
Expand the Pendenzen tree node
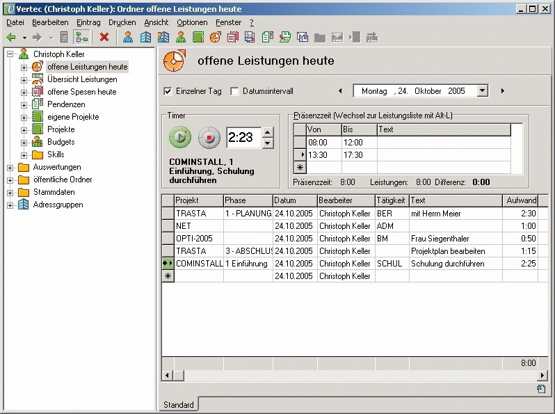(x=24, y=105)
